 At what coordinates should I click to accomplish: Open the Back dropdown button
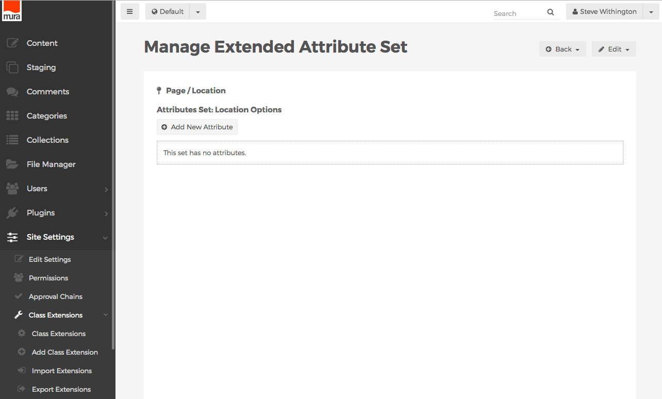click(562, 49)
